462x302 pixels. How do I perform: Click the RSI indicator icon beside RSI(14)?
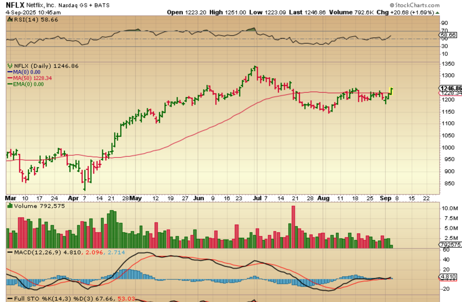[x=10, y=20]
